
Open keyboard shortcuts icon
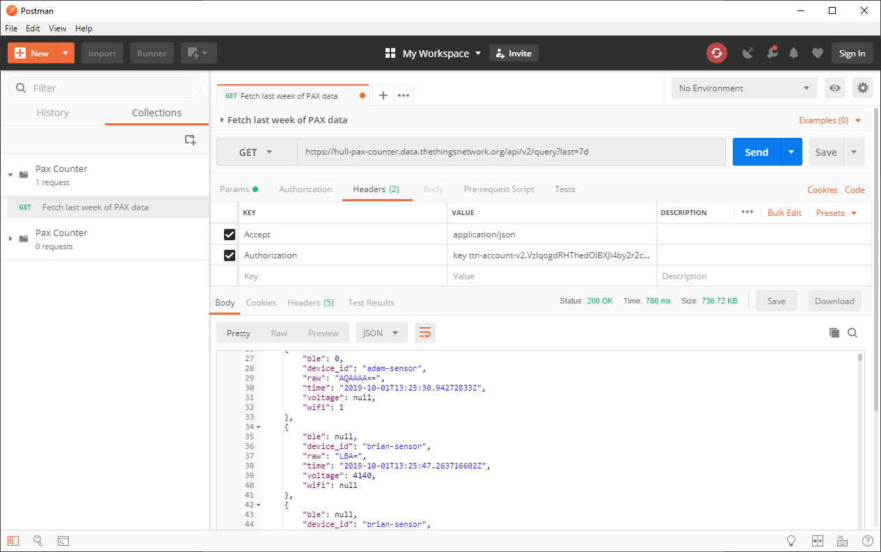(x=842, y=540)
